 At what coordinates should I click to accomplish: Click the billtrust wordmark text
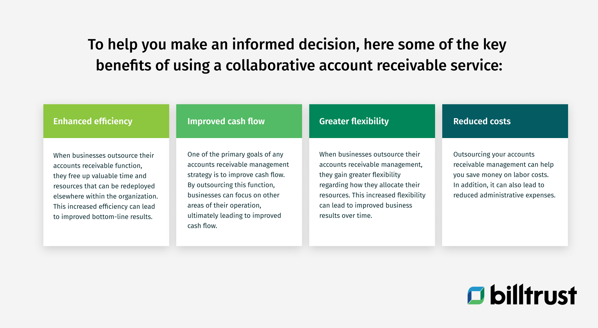(533, 295)
